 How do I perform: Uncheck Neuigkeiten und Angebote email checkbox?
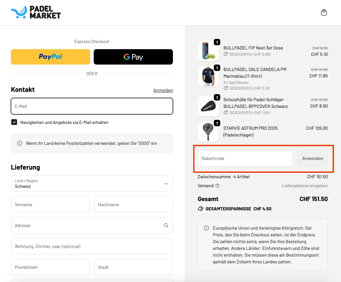tap(14, 122)
